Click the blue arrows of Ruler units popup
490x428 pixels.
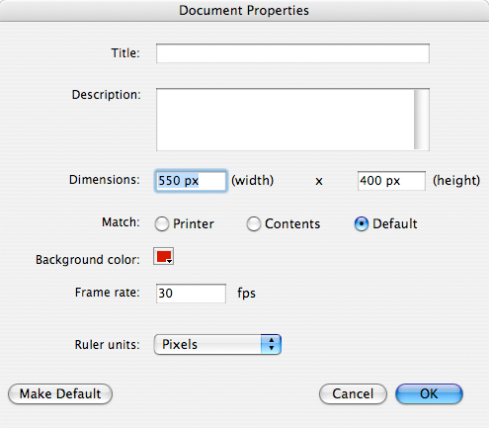click(x=271, y=345)
